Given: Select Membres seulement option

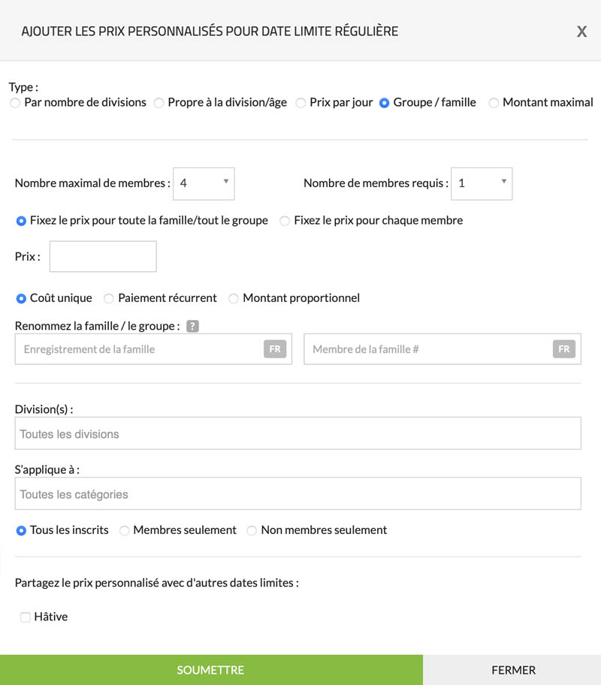Looking at the screenshot, I should point(125,531).
